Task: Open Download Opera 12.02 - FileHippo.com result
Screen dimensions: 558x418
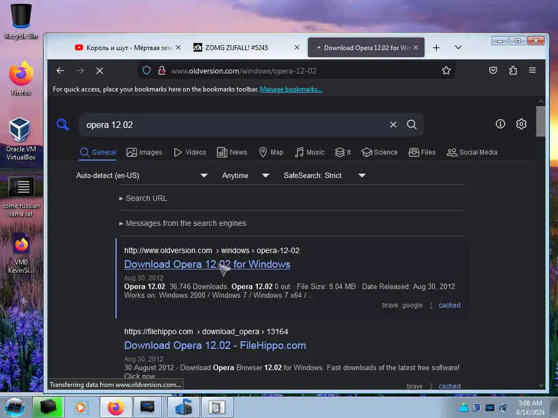Action: 215,346
